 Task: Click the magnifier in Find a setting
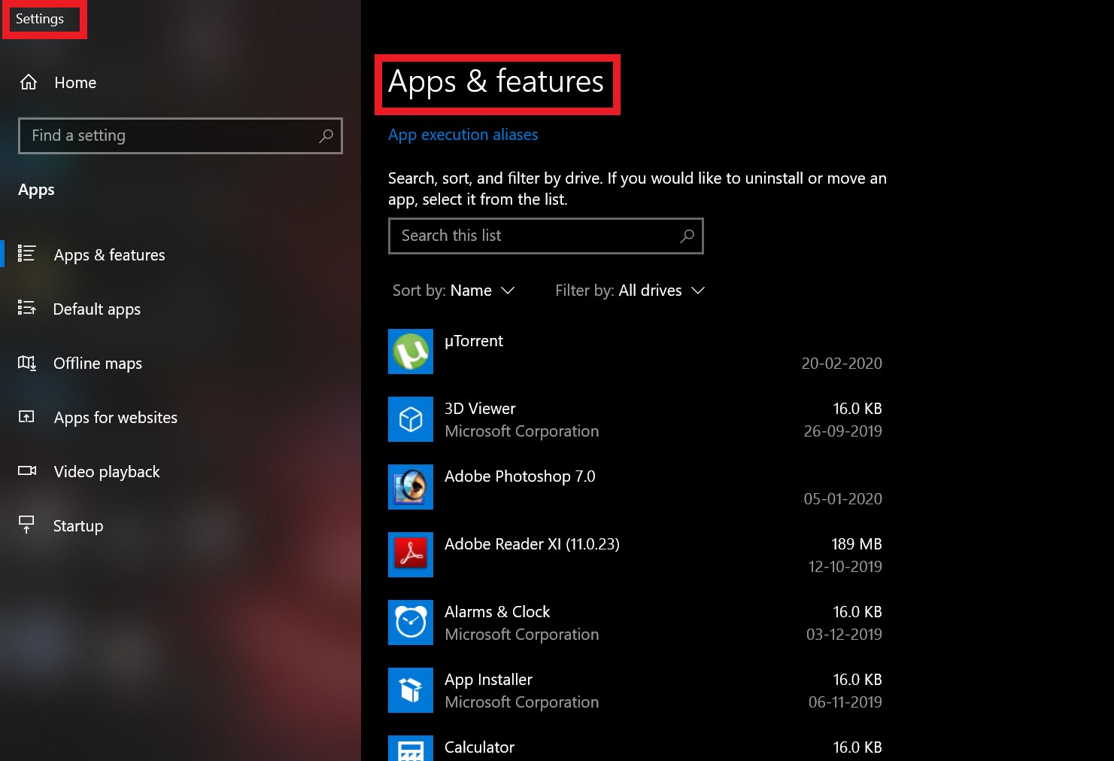click(x=326, y=135)
